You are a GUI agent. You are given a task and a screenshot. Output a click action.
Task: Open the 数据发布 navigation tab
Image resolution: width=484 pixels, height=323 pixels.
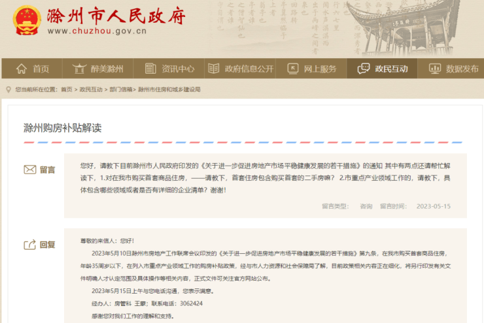click(x=451, y=69)
